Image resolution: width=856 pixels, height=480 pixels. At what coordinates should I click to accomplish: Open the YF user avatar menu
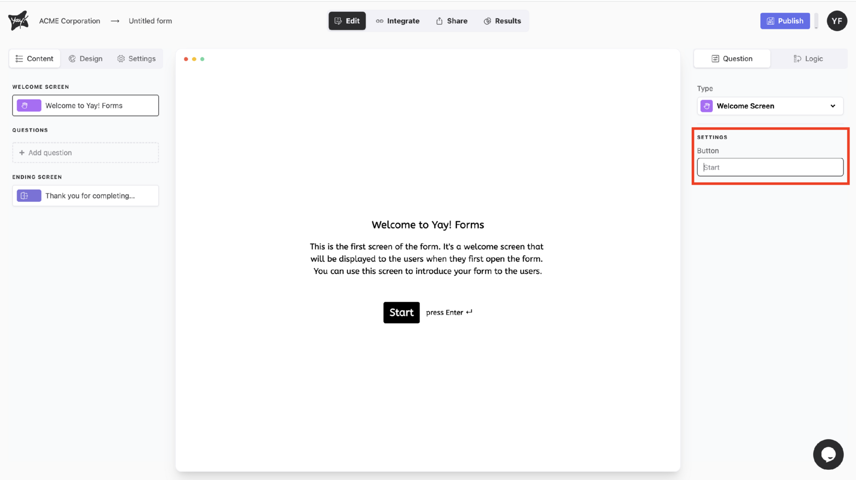tap(837, 21)
